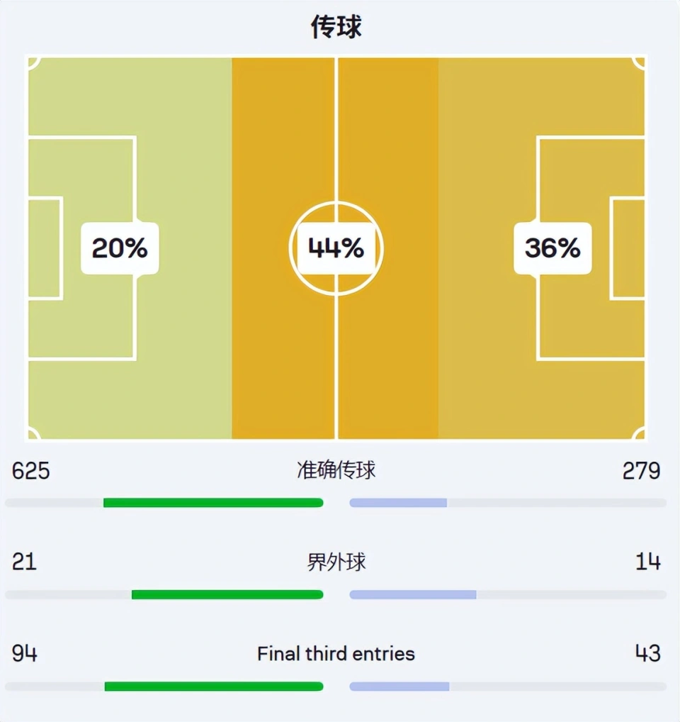
Task: Click the 21 throw-ins value
Action: (24, 562)
